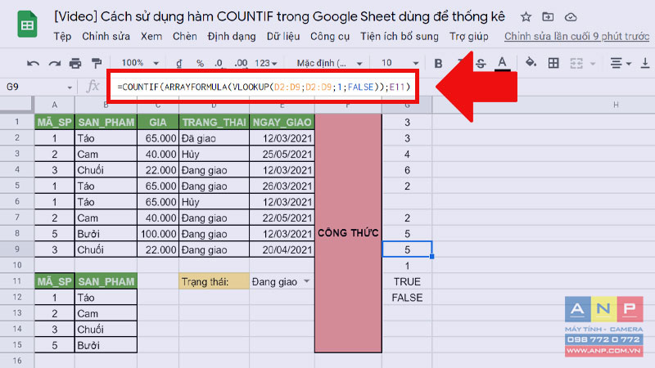Screen dimensions: 655x368
Task: Open the zoom 100% dropdown
Action: tap(140, 63)
